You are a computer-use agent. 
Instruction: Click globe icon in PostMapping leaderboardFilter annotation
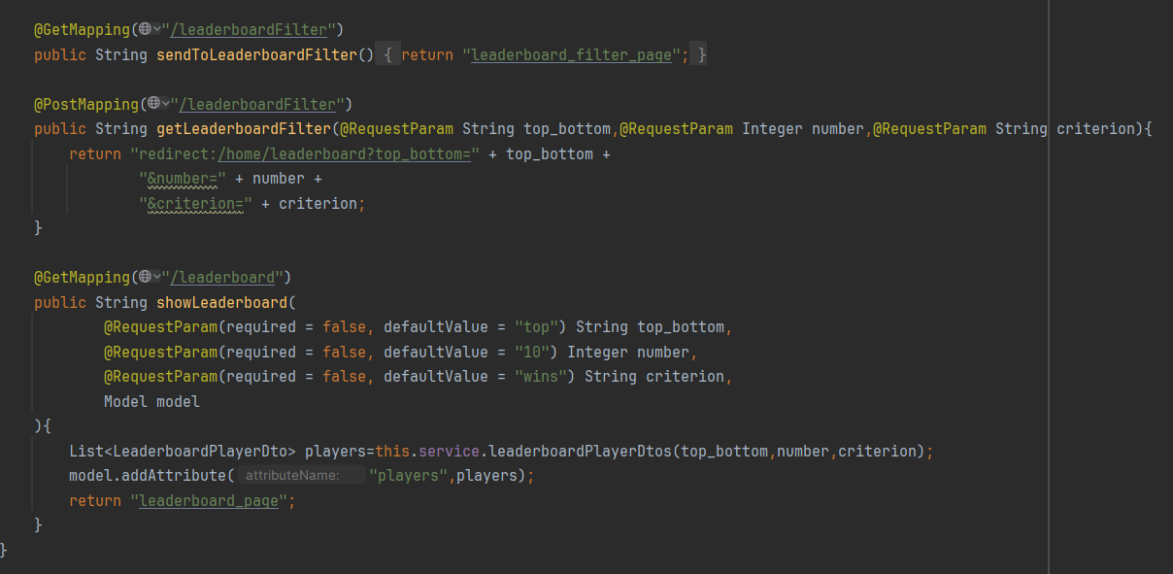(153, 104)
